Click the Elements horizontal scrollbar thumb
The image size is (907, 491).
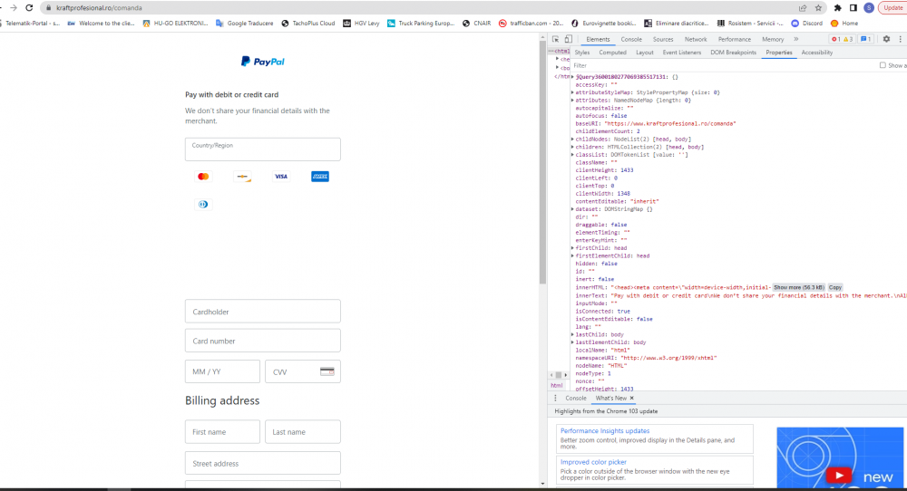(x=558, y=375)
